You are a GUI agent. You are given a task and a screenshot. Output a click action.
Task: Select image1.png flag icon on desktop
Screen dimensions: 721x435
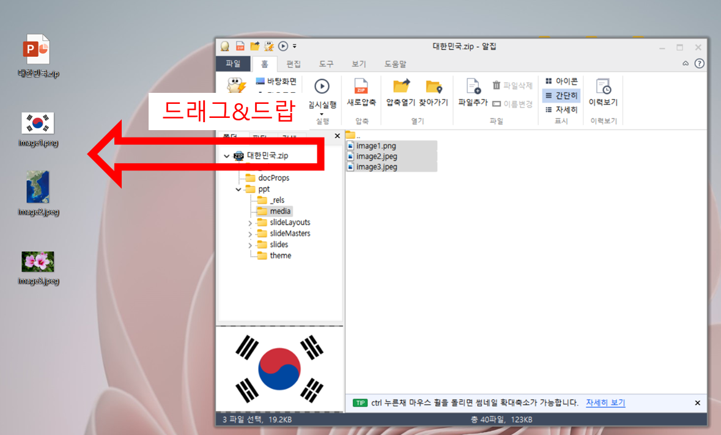[38, 130]
